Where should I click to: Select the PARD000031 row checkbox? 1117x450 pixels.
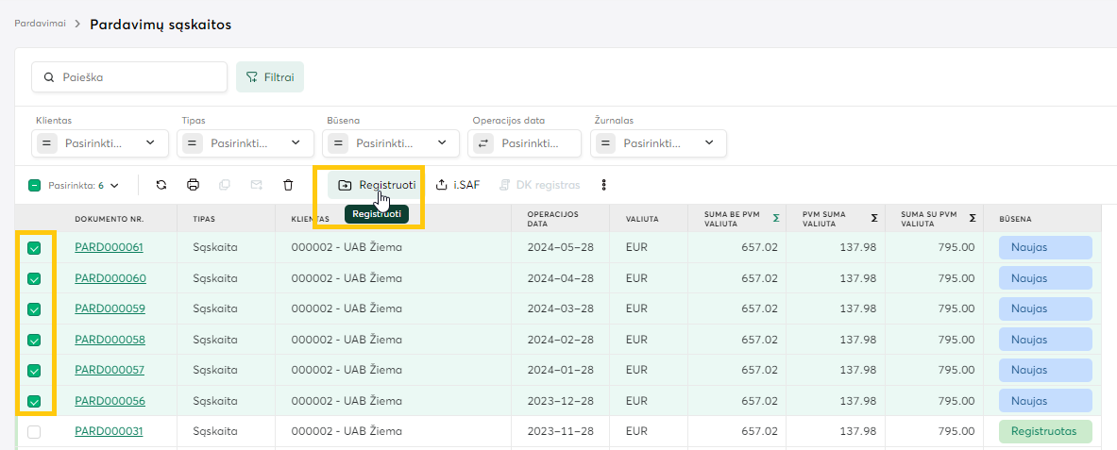click(x=34, y=432)
